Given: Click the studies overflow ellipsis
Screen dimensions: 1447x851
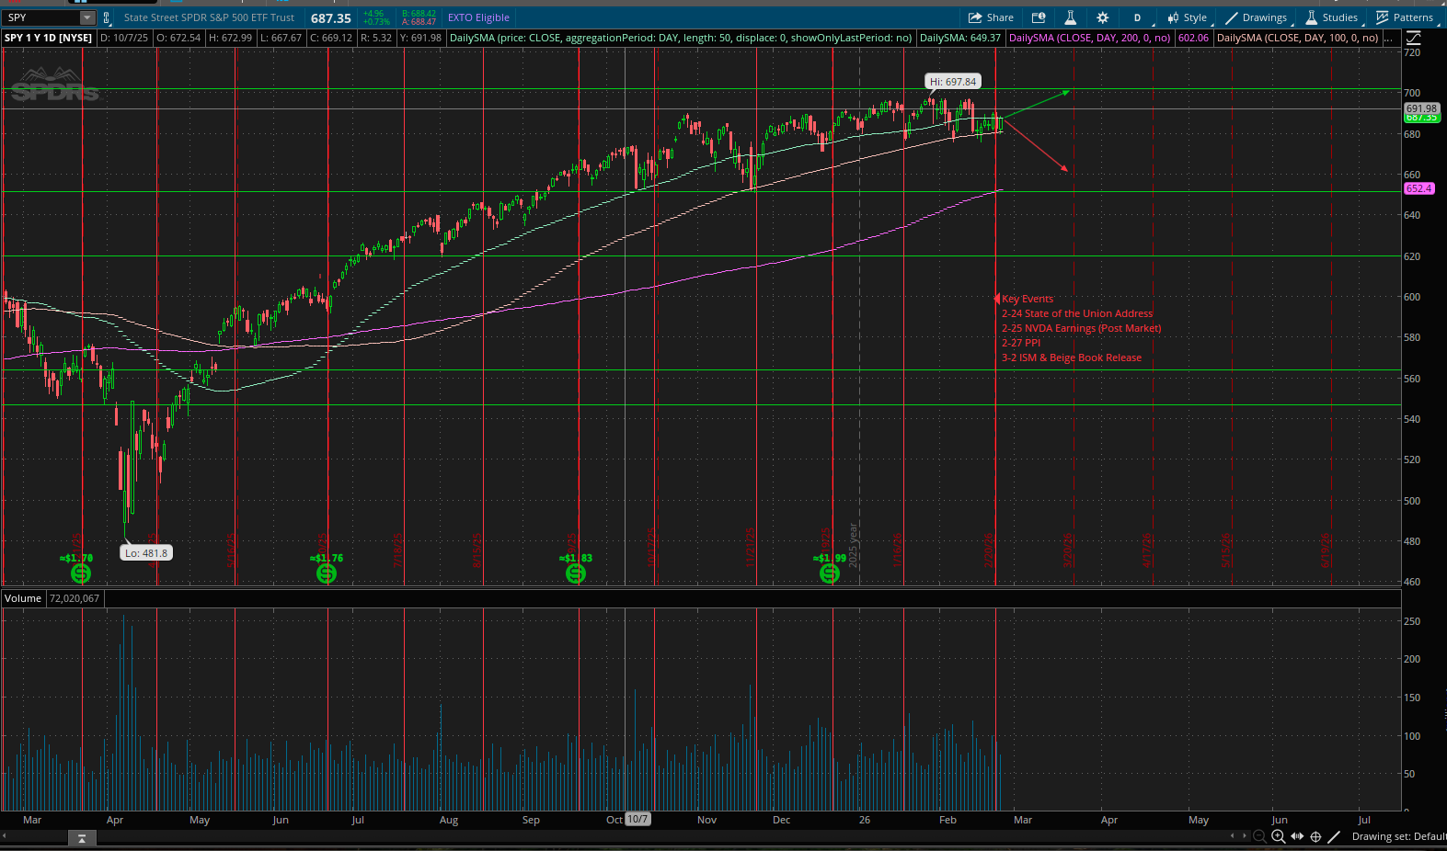Looking at the screenshot, I should coord(1387,38).
